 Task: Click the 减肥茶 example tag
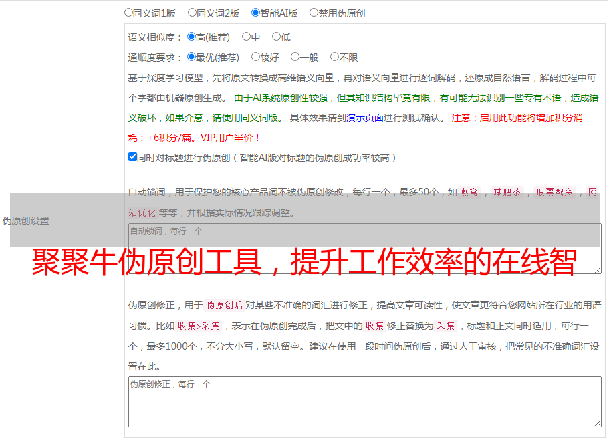[507, 192]
